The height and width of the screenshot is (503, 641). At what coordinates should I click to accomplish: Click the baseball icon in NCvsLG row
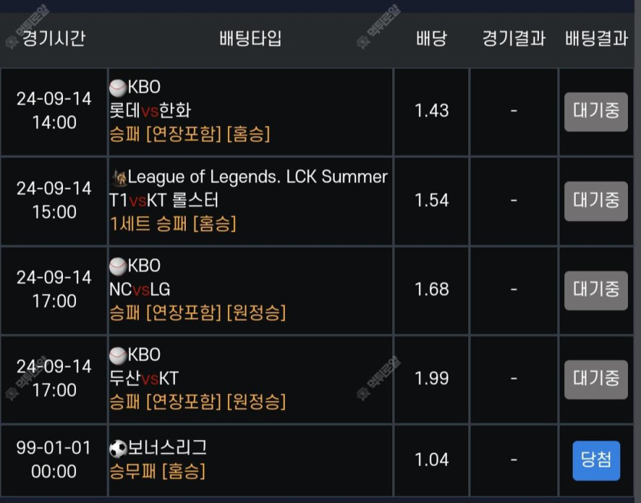pyautogui.click(x=117, y=266)
